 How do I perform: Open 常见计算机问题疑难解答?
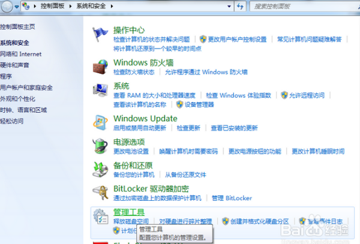pyautogui.click(x=309, y=40)
